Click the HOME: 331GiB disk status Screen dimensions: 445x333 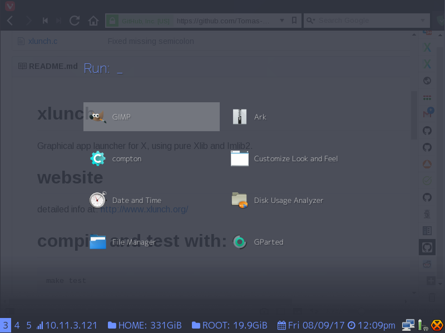pos(145,325)
